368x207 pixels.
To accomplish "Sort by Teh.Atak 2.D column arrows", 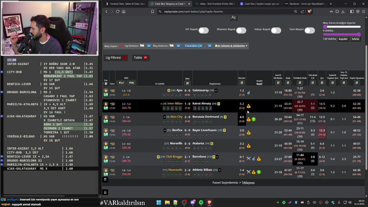I will (313, 83).
